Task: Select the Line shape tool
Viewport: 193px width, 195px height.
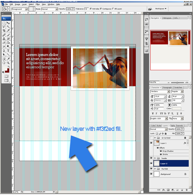Action: [x=8, y=54]
